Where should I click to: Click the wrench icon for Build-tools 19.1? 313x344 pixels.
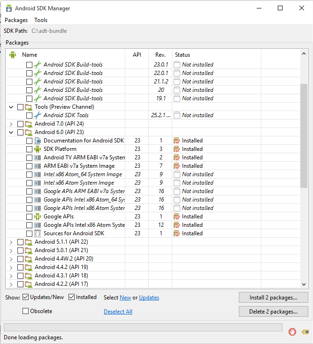pyautogui.click(x=38, y=98)
